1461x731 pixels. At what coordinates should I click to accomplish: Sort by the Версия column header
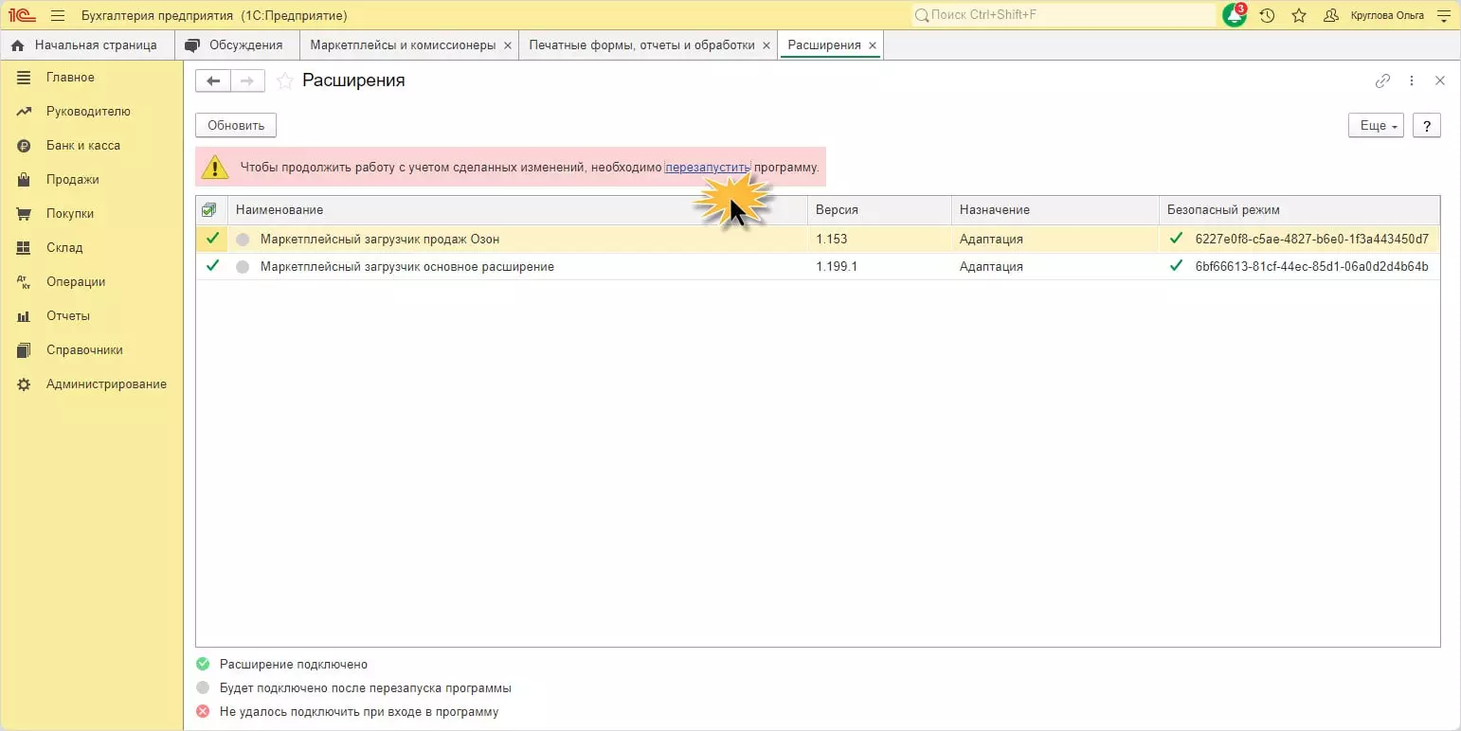[x=879, y=210]
